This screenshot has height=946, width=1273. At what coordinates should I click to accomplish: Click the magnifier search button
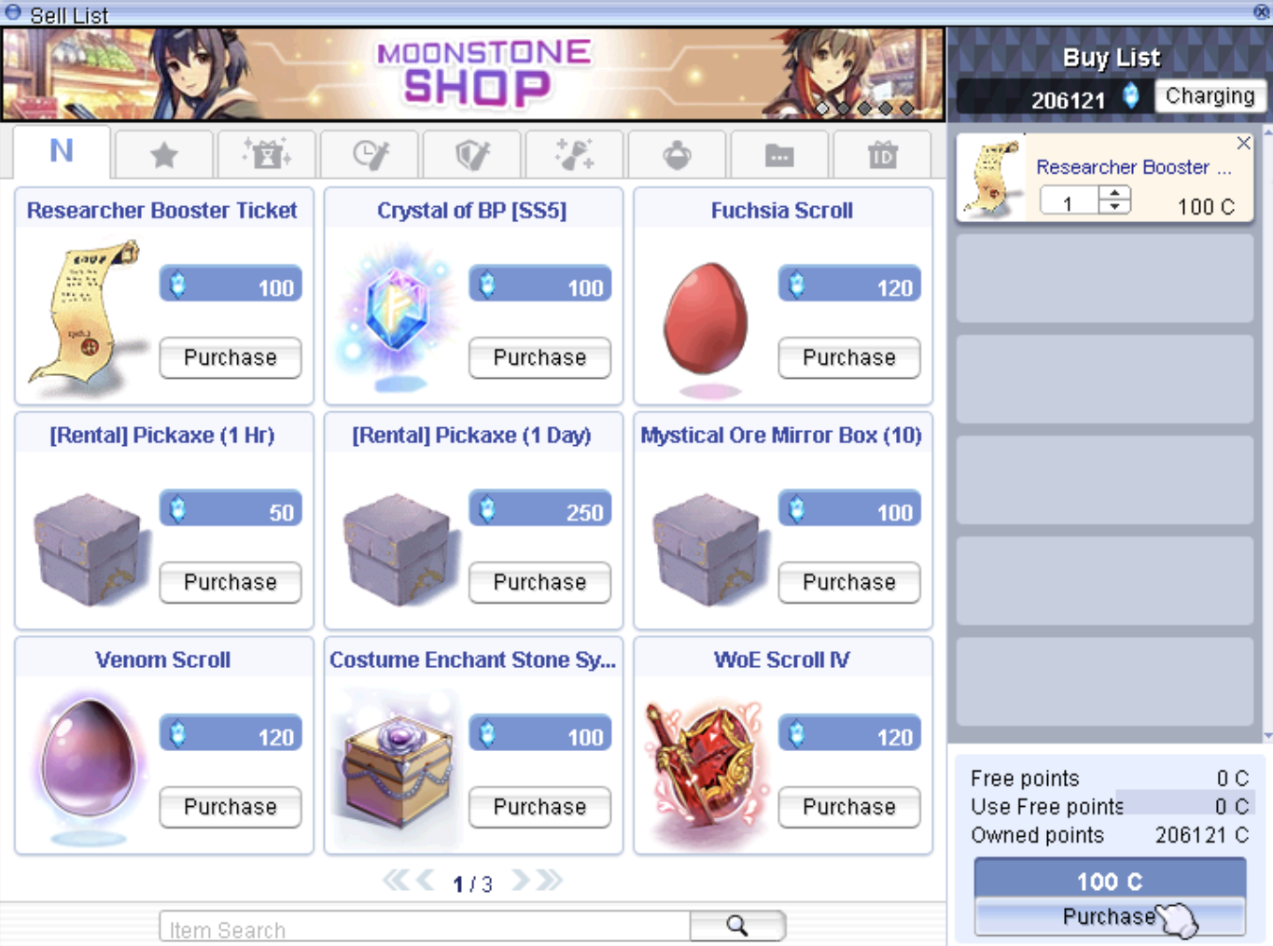pos(737,925)
